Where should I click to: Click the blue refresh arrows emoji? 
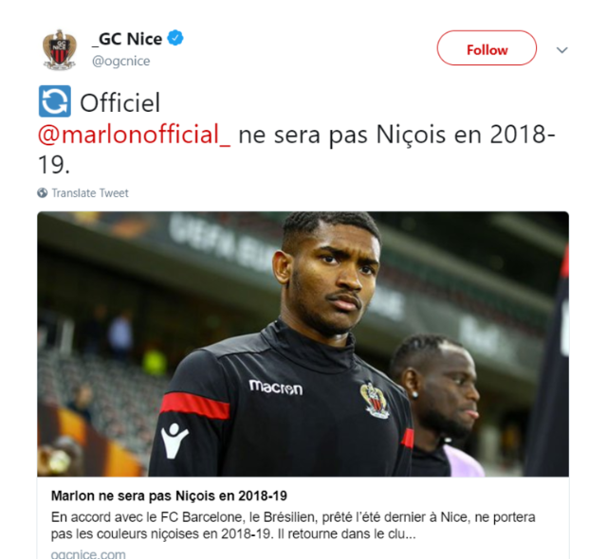(x=55, y=101)
